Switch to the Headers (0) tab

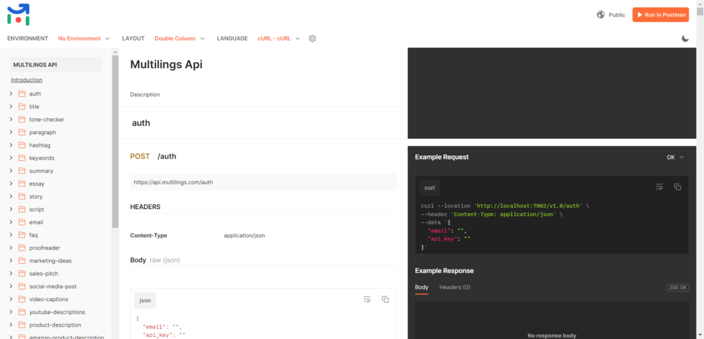pos(454,287)
